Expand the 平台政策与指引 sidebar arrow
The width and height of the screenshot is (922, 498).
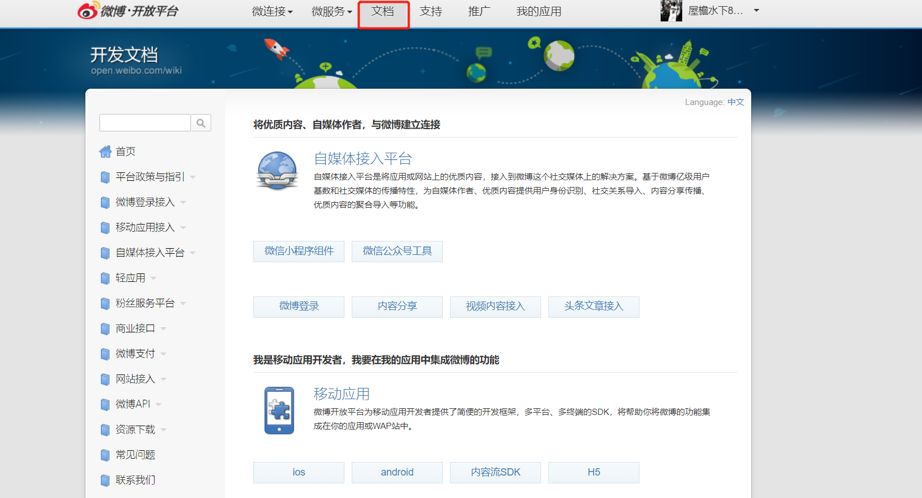(x=193, y=177)
